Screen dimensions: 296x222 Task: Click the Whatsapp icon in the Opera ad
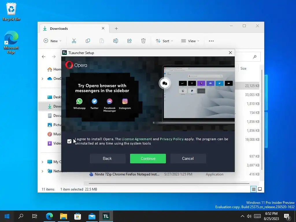tap(79, 101)
